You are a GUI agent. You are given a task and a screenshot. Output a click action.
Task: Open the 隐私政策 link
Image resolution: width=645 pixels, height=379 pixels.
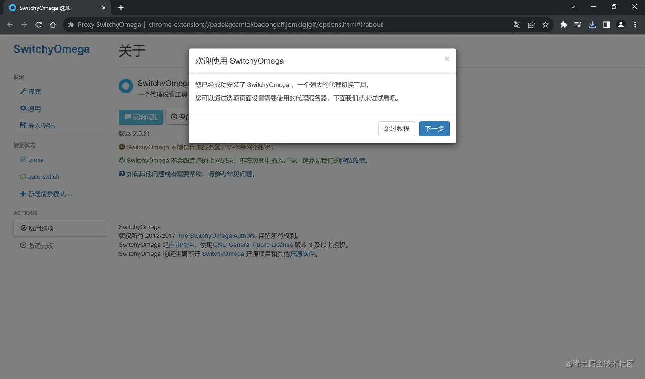point(352,161)
